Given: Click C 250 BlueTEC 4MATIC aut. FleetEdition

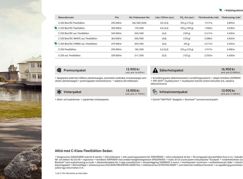Looking at the screenshot, I should point(78,39).
